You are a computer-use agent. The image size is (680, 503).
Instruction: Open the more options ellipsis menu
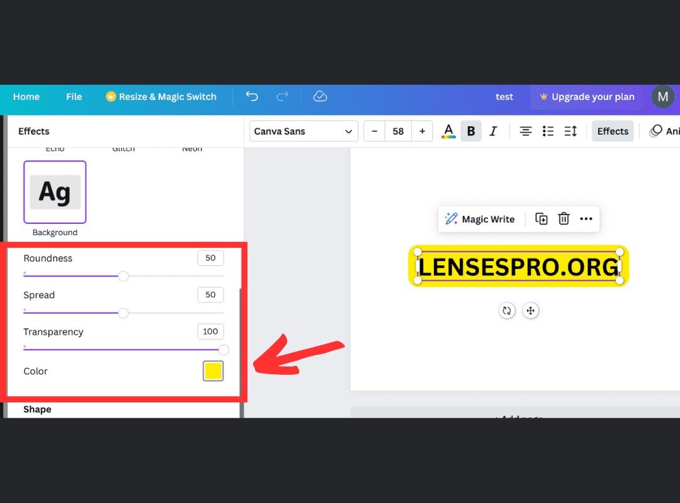pos(586,219)
